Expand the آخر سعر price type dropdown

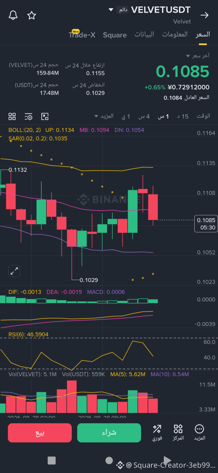click(x=197, y=56)
